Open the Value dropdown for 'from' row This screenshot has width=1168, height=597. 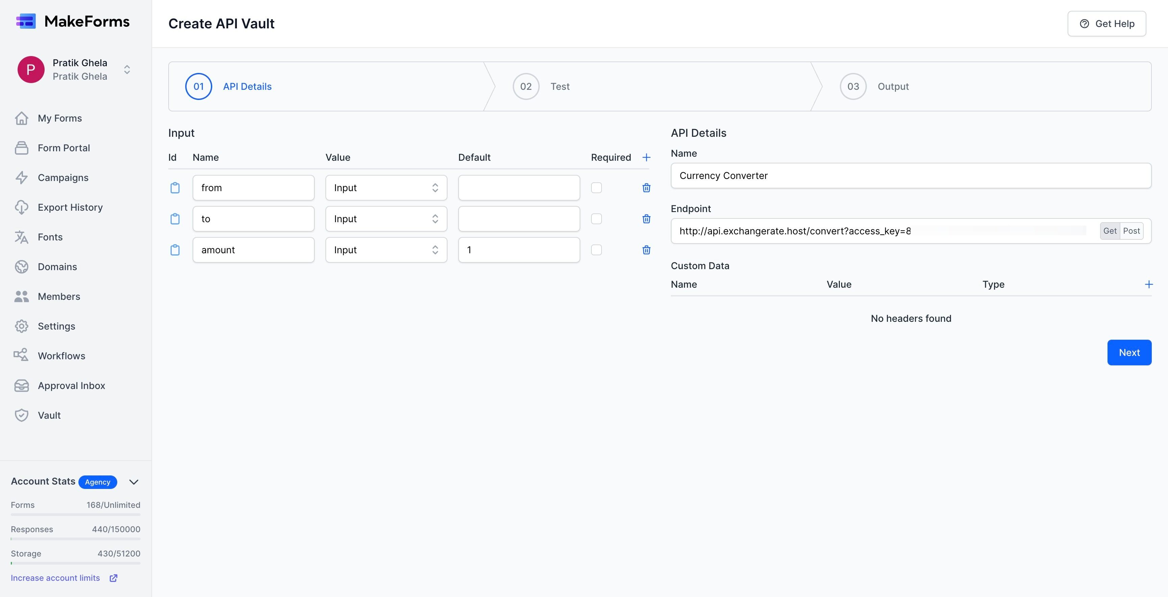(x=386, y=187)
